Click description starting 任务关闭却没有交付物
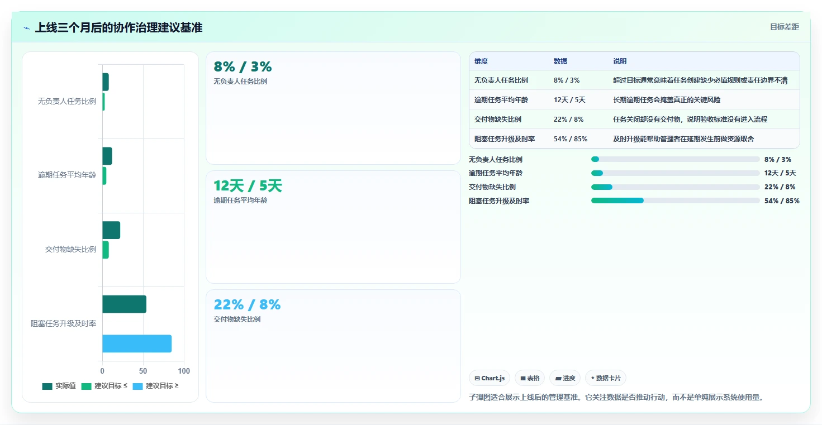The height and width of the screenshot is (425, 822). pyautogui.click(x=690, y=119)
